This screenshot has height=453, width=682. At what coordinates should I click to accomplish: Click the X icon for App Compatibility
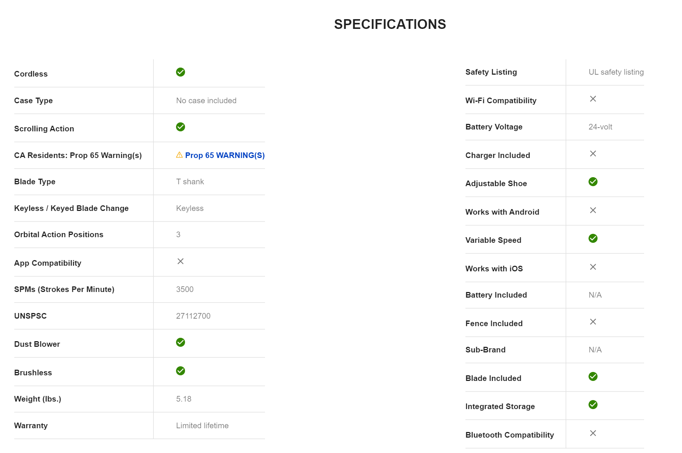[x=181, y=261]
